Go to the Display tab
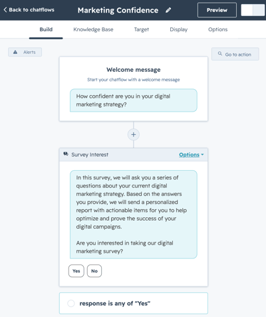The height and width of the screenshot is (317, 266). click(x=179, y=29)
